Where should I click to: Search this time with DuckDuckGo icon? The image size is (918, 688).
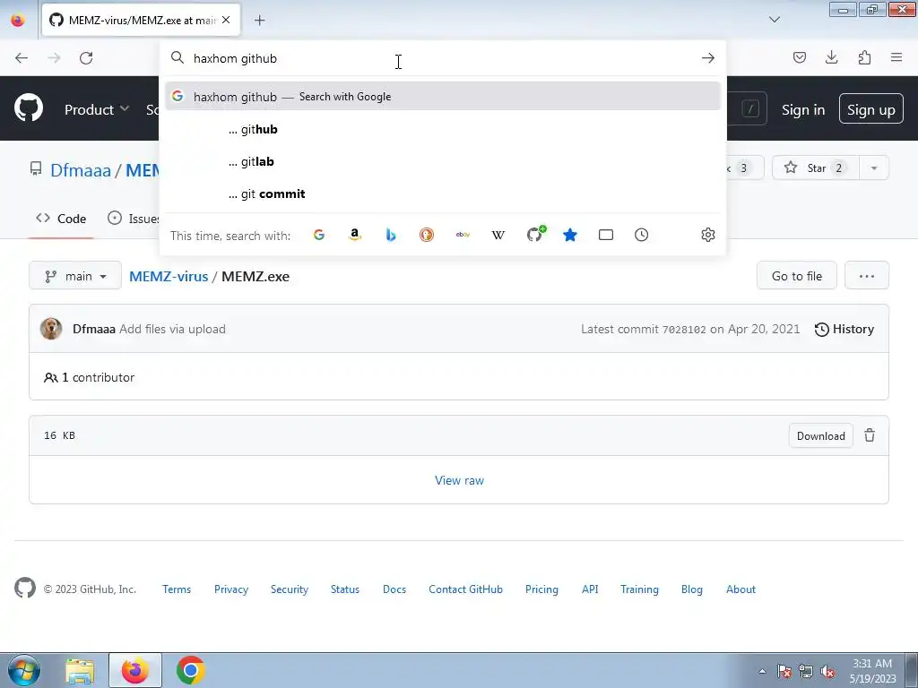click(427, 235)
